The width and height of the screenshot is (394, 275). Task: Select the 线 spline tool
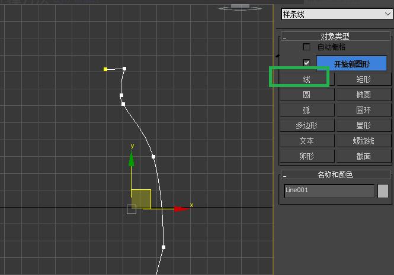[306, 79]
